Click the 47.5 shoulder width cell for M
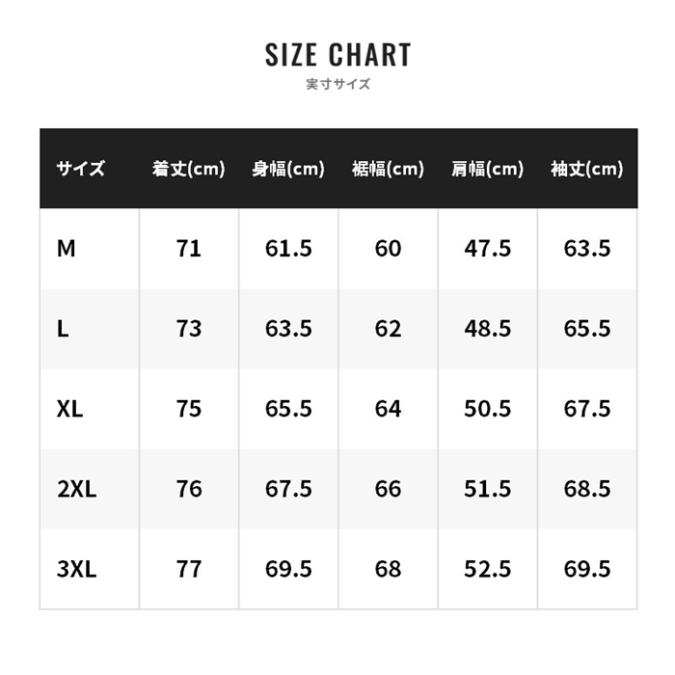This screenshot has height=675, width=675. coord(487,249)
